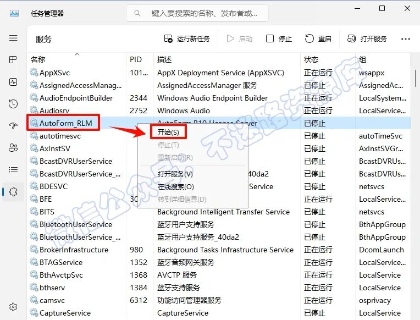Focus the search box in title bar
Screen dimensions: 420x320
(197, 13)
